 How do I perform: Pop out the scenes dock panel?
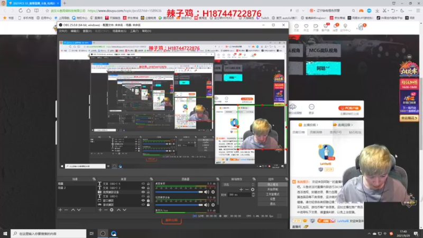coord(94,179)
